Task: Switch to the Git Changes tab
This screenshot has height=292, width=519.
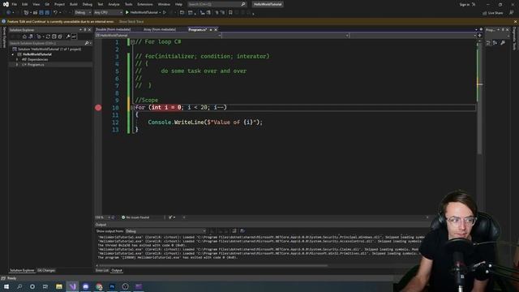Action: pyautogui.click(x=46, y=270)
